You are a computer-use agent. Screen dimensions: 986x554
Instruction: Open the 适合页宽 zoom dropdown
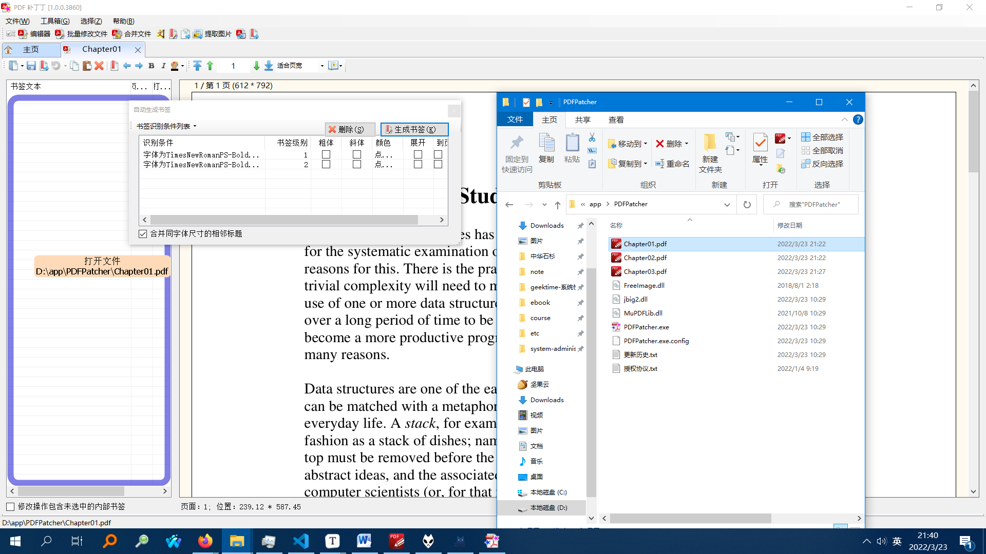coord(322,66)
